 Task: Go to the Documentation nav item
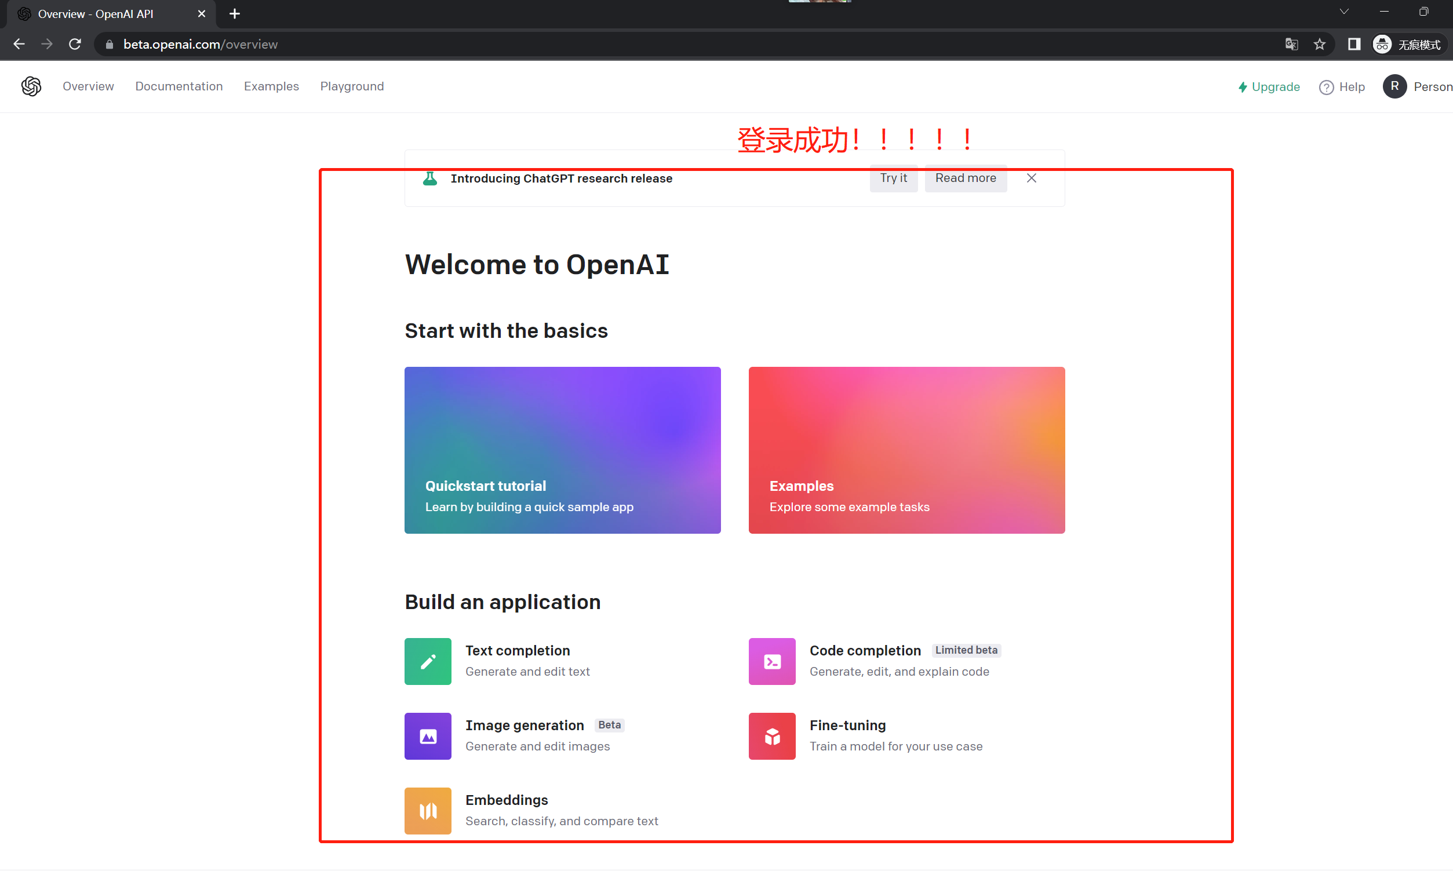pos(179,86)
